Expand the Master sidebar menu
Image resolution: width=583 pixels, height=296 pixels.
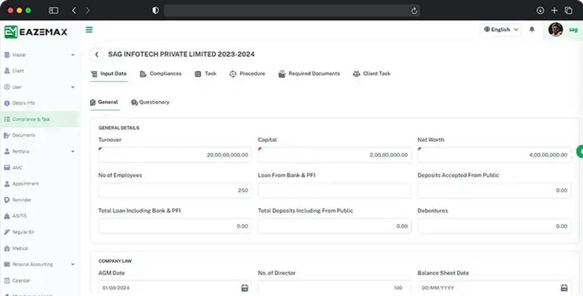pyautogui.click(x=39, y=55)
